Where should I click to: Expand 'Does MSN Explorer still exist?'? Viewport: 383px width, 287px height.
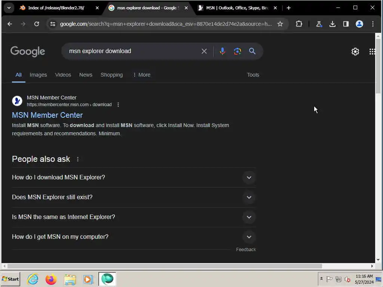coord(134,197)
